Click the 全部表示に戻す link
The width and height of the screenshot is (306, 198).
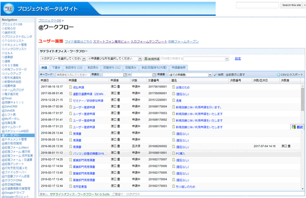[235, 75]
